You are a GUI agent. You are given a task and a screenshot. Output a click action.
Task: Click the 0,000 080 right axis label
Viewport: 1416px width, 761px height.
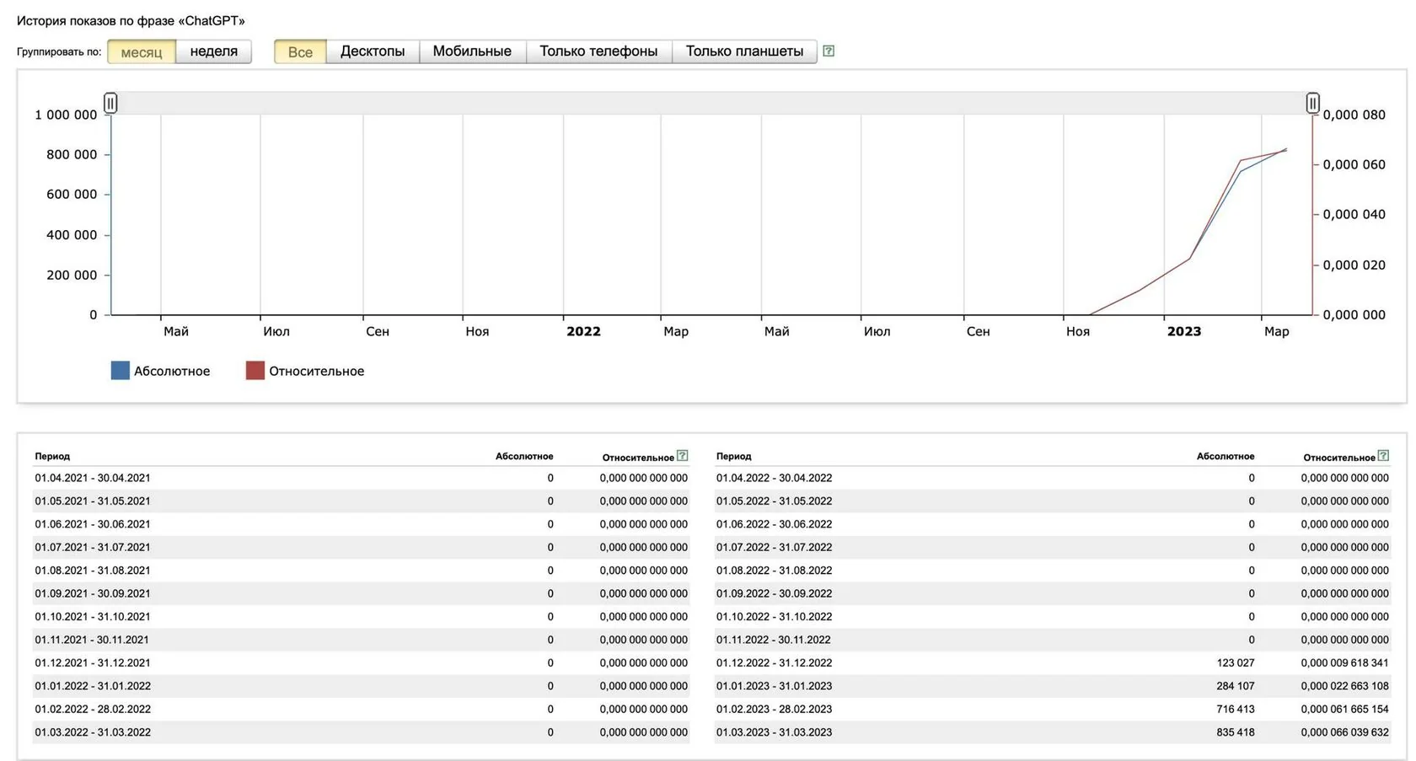1354,115
